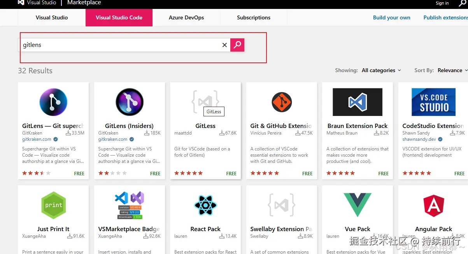Click the Braun Extension Pack logo

coord(358,102)
